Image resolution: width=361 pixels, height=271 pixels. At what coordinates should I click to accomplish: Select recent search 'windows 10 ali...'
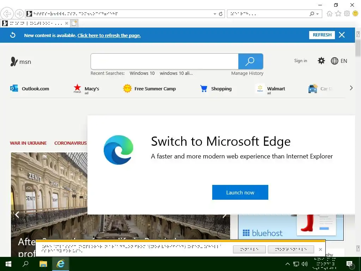[176, 73]
